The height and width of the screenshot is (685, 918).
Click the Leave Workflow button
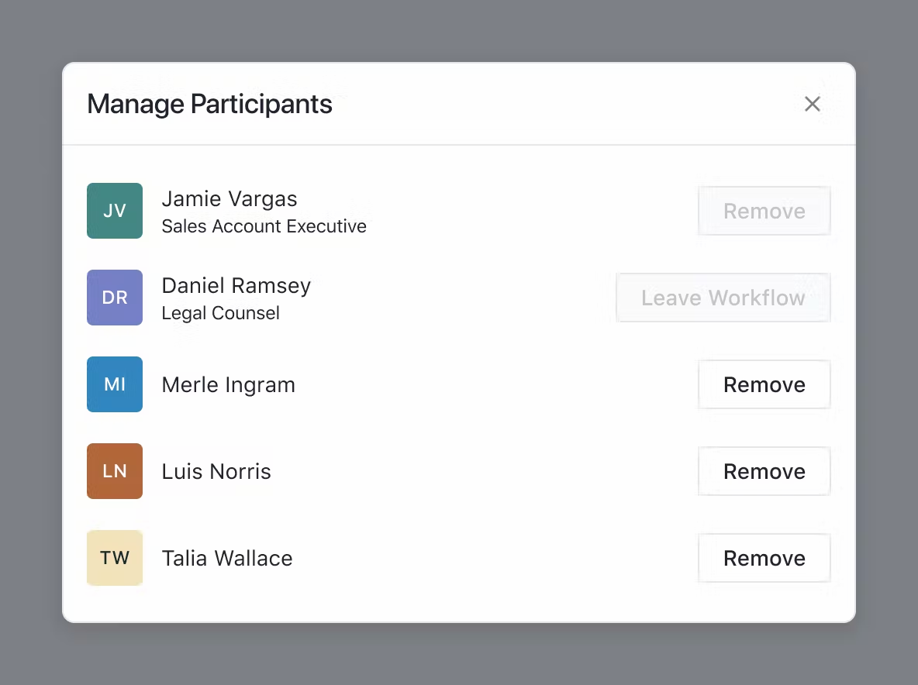pyautogui.click(x=723, y=297)
